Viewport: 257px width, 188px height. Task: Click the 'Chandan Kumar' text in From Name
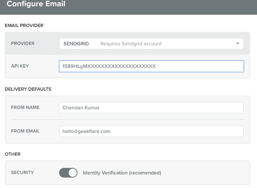(81, 108)
